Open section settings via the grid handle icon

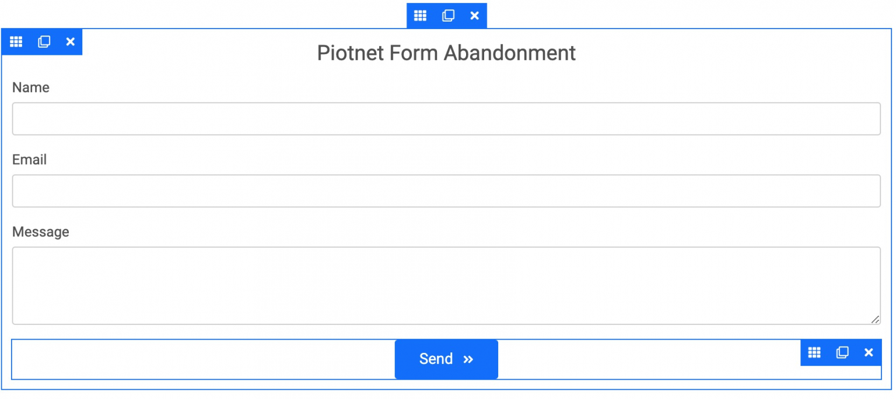pos(420,16)
